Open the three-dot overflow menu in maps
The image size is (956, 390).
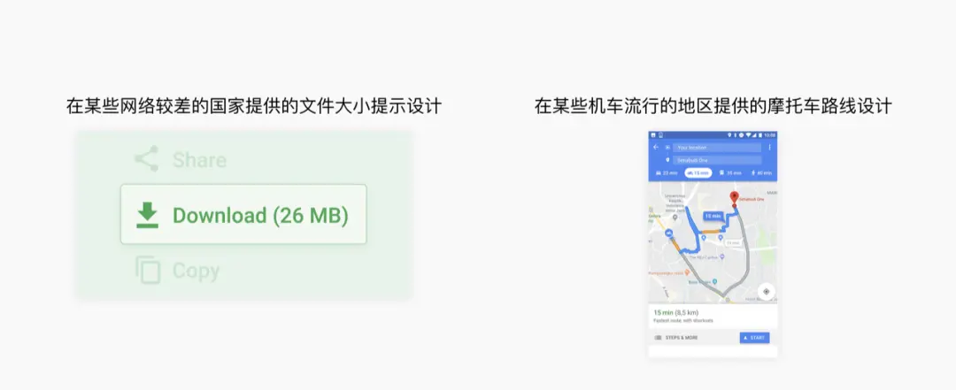click(769, 147)
